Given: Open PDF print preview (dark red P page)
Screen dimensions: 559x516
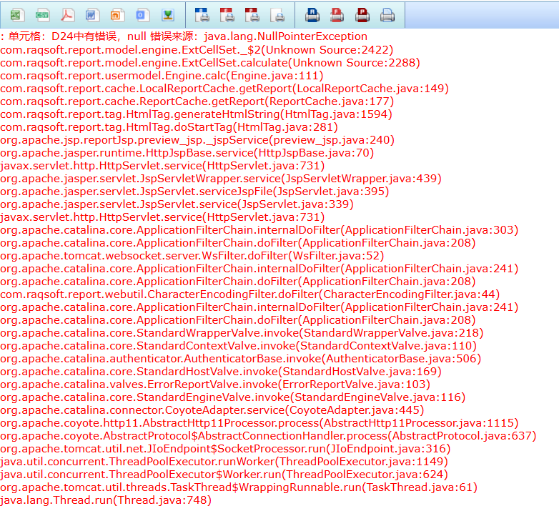Looking at the screenshot, I should [252, 15].
